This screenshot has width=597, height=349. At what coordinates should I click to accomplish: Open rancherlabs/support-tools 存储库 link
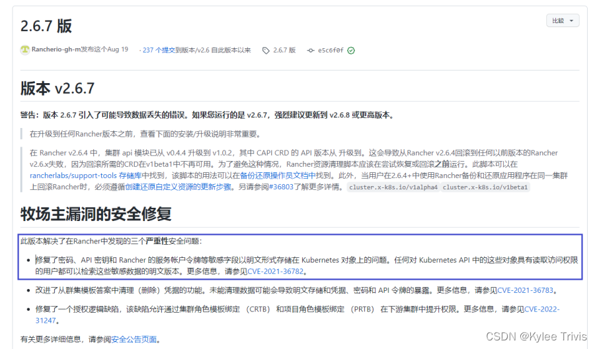click(86, 175)
